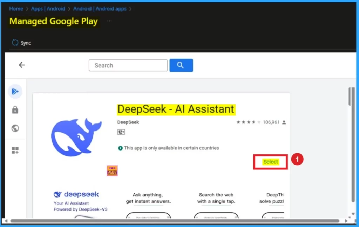This screenshot has height=227, width=359.
Task: Open the 'Search the web' screenshot thumbnail
Action: click(216, 205)
